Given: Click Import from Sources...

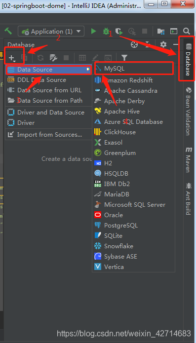Looking at the screenshot, I should coord(48,135).
